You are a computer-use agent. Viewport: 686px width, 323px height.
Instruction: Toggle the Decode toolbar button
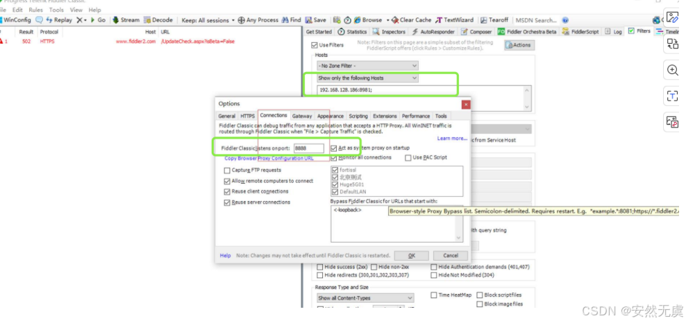(158, 20)
